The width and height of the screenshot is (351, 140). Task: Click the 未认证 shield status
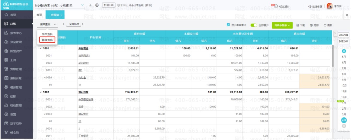coord(122,5)
